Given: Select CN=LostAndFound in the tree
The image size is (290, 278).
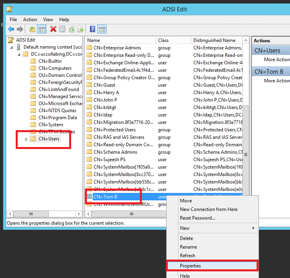Looking at the screenshot, I should tap(59, 89).
